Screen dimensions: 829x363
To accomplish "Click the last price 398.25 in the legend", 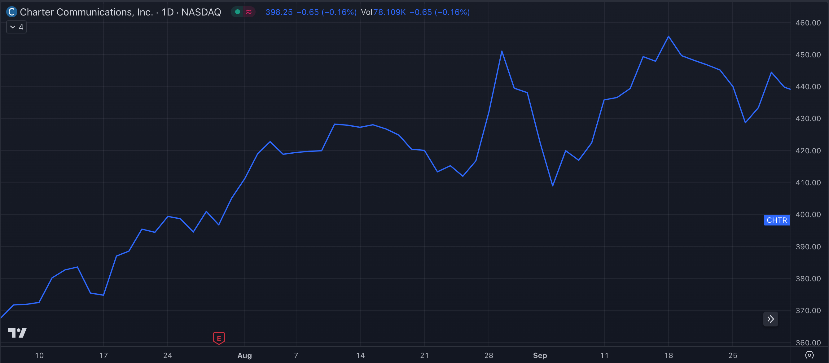I will point(279,12).
